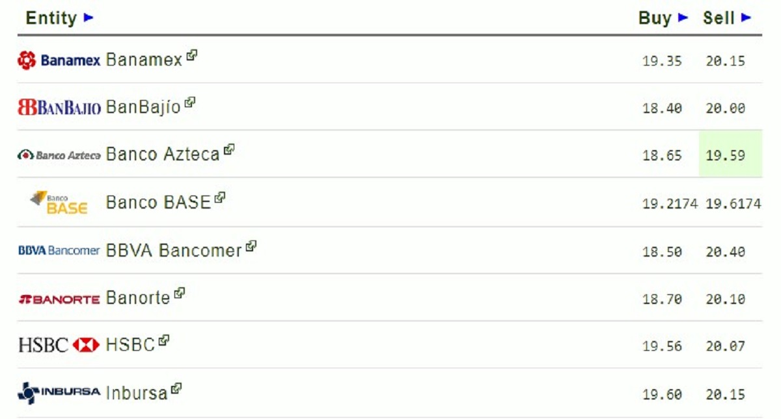This screenshot has width=781, height=419.
Task: Sort by Sell column arrow
Action: pyautogui.click(x=747, y=18)
